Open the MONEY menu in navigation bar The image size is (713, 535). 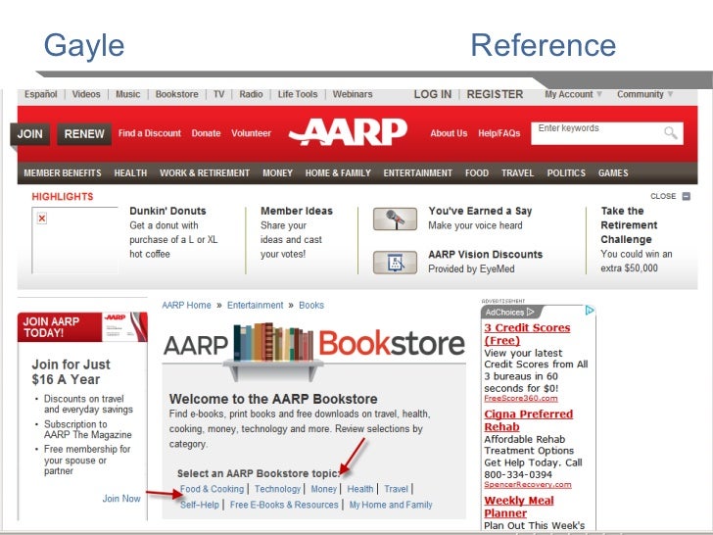pos(277,173)
